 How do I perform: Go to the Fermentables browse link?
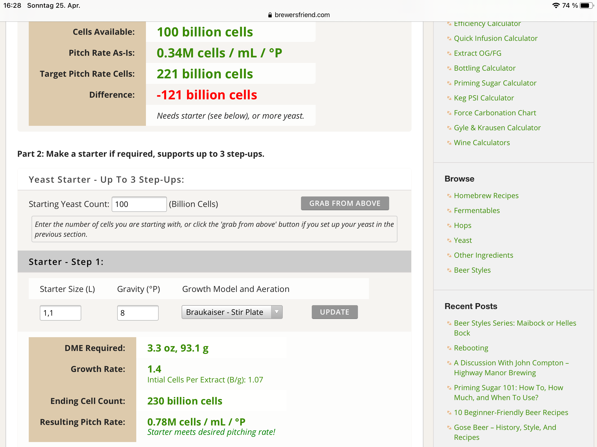477,211
